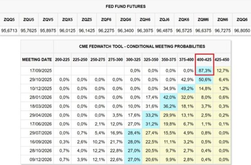The height and width of the screenshot is (165, 251).
Task: Select the ZQZ5 futures contract header
Action: [x=87, y=20]
